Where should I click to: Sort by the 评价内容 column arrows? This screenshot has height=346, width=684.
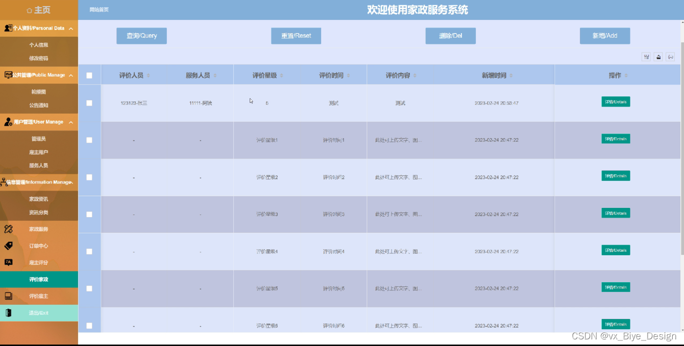click(414, 75)
